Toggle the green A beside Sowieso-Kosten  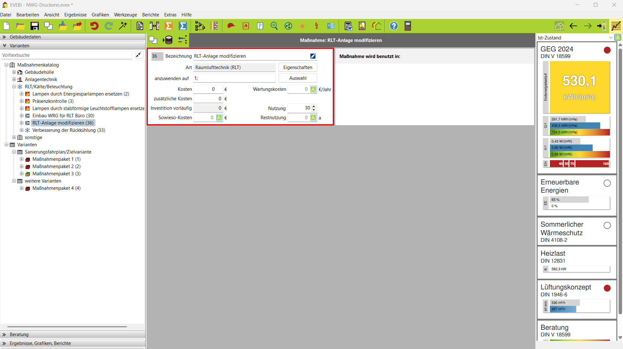[x=219, y=118]
